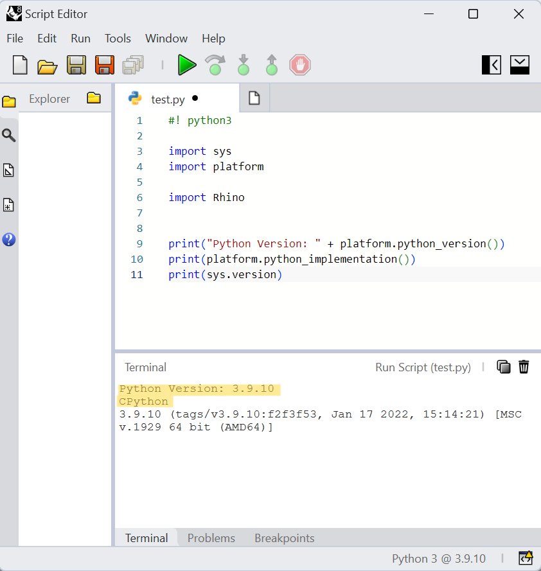Click the red Stop debugging icon

point(299,65)
